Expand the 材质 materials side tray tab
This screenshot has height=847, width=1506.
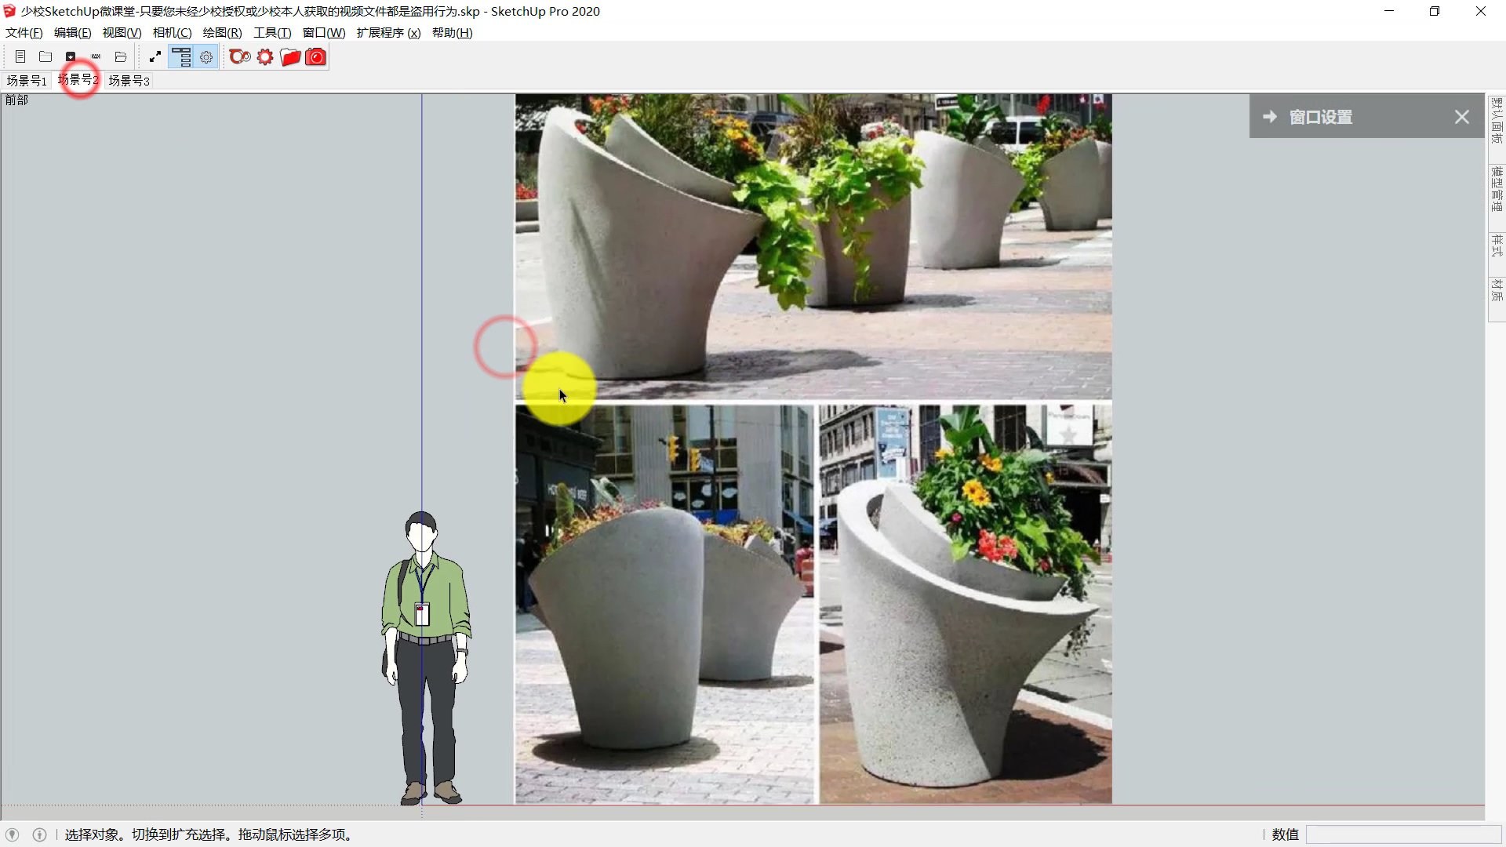click(1497, 290)
